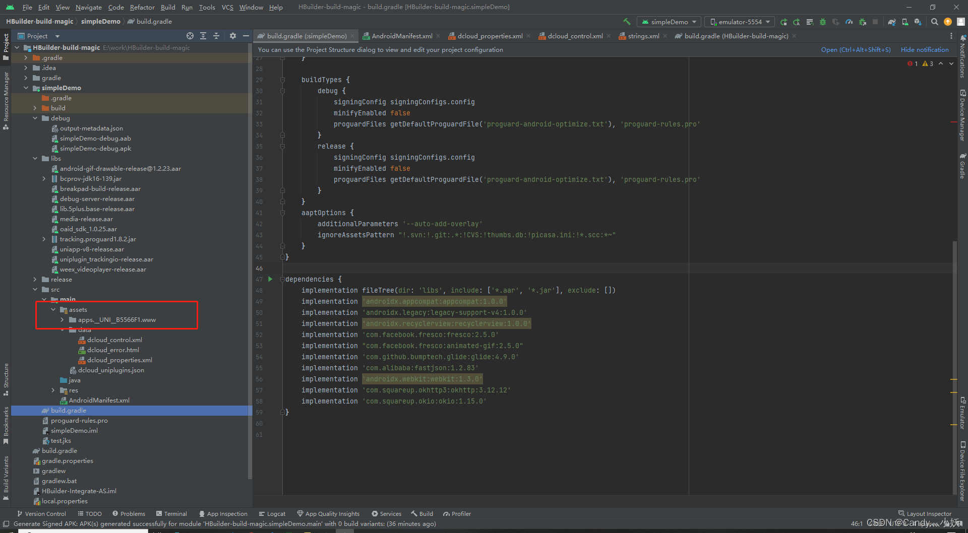
Task: Expand the res folder
Action: [53, 390]
